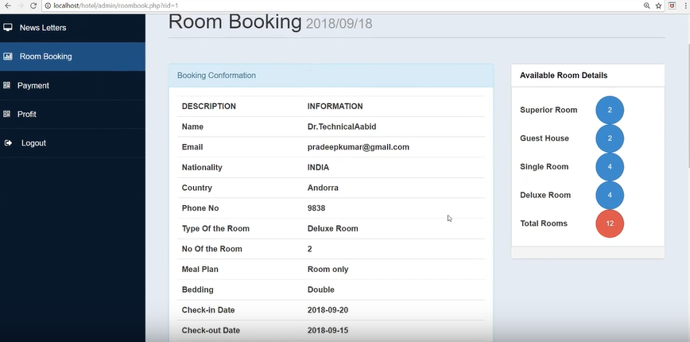
Task: Click the Available Room Details heading
Action: coord(564,76)
